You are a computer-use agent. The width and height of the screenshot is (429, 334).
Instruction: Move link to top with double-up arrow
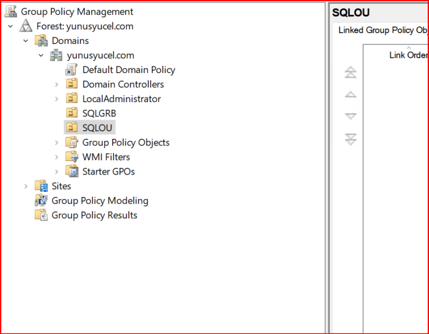point(350,72)
